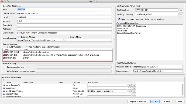Image resolution: width=186 pixels, height=104 pixels.
Task: Select the Existing Menus radio option
Action: tap(19, 37)
